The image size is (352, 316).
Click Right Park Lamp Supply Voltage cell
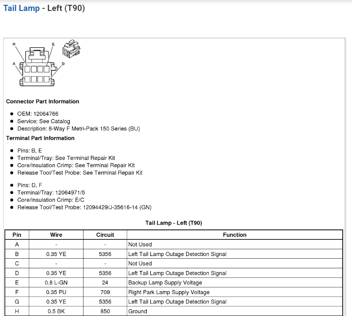point(235,292)
